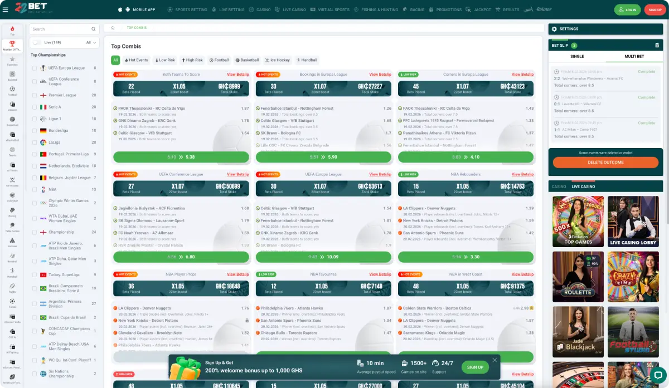Place the 10.09 odds UEFA Europa League combi
This screenshot has height=388, width=669.
(323, 257)
